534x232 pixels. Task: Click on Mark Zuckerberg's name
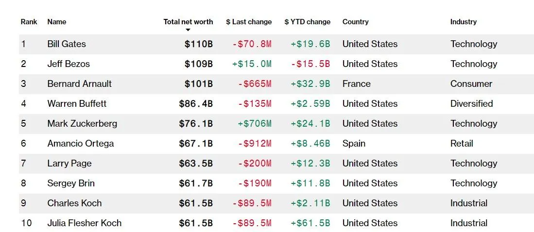[82, 123]
